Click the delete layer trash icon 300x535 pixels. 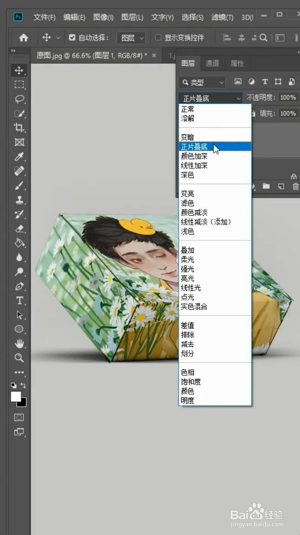coord(295,186)
